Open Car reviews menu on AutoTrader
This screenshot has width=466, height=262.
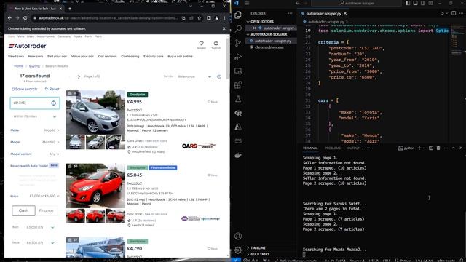[x=107, y=57]
